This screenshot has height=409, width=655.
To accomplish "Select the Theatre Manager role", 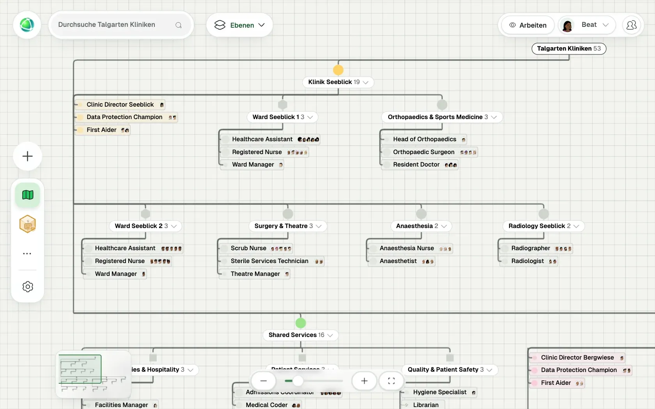I will click(256, 274).
